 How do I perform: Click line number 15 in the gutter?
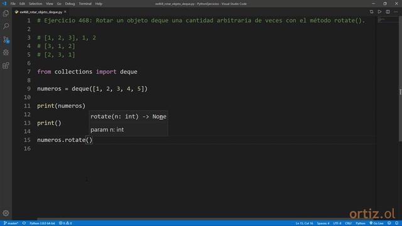click(27, 140)
